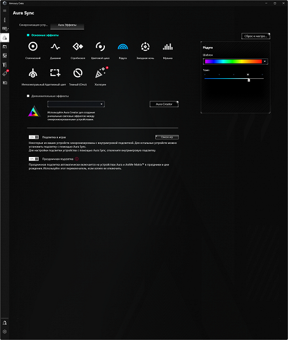Toggle the in-game lighting switch
Viewport: 288px width, 340px height.
pos(33,137)
